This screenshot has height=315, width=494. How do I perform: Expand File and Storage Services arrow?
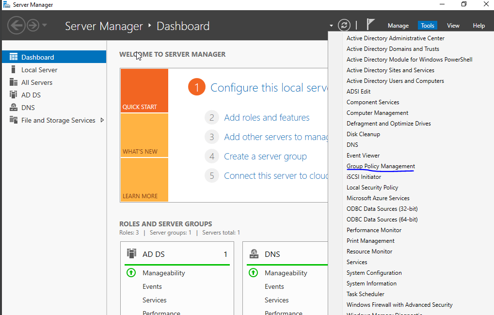click(x=102, y=120)
